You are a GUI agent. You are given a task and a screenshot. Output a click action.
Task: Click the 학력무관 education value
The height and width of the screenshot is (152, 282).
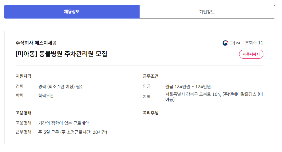(x=46, y=96)
